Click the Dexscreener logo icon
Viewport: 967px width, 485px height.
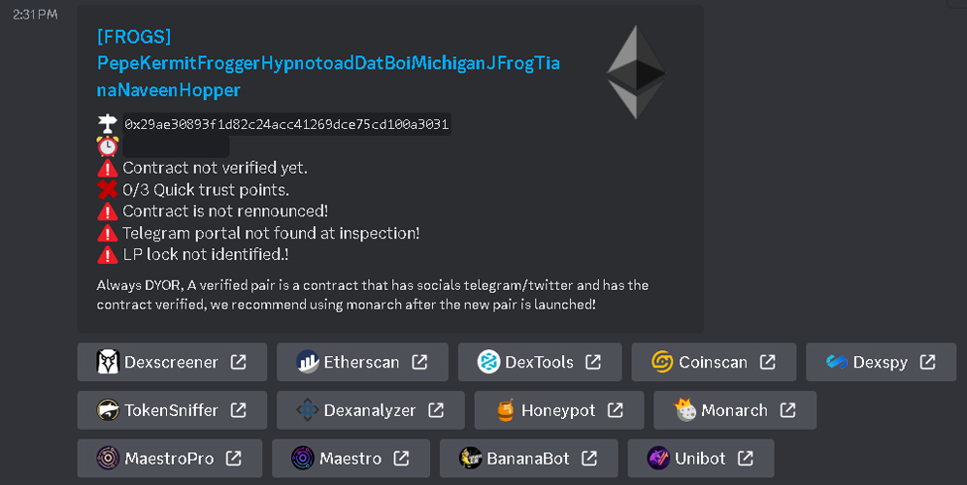[108, 362]
